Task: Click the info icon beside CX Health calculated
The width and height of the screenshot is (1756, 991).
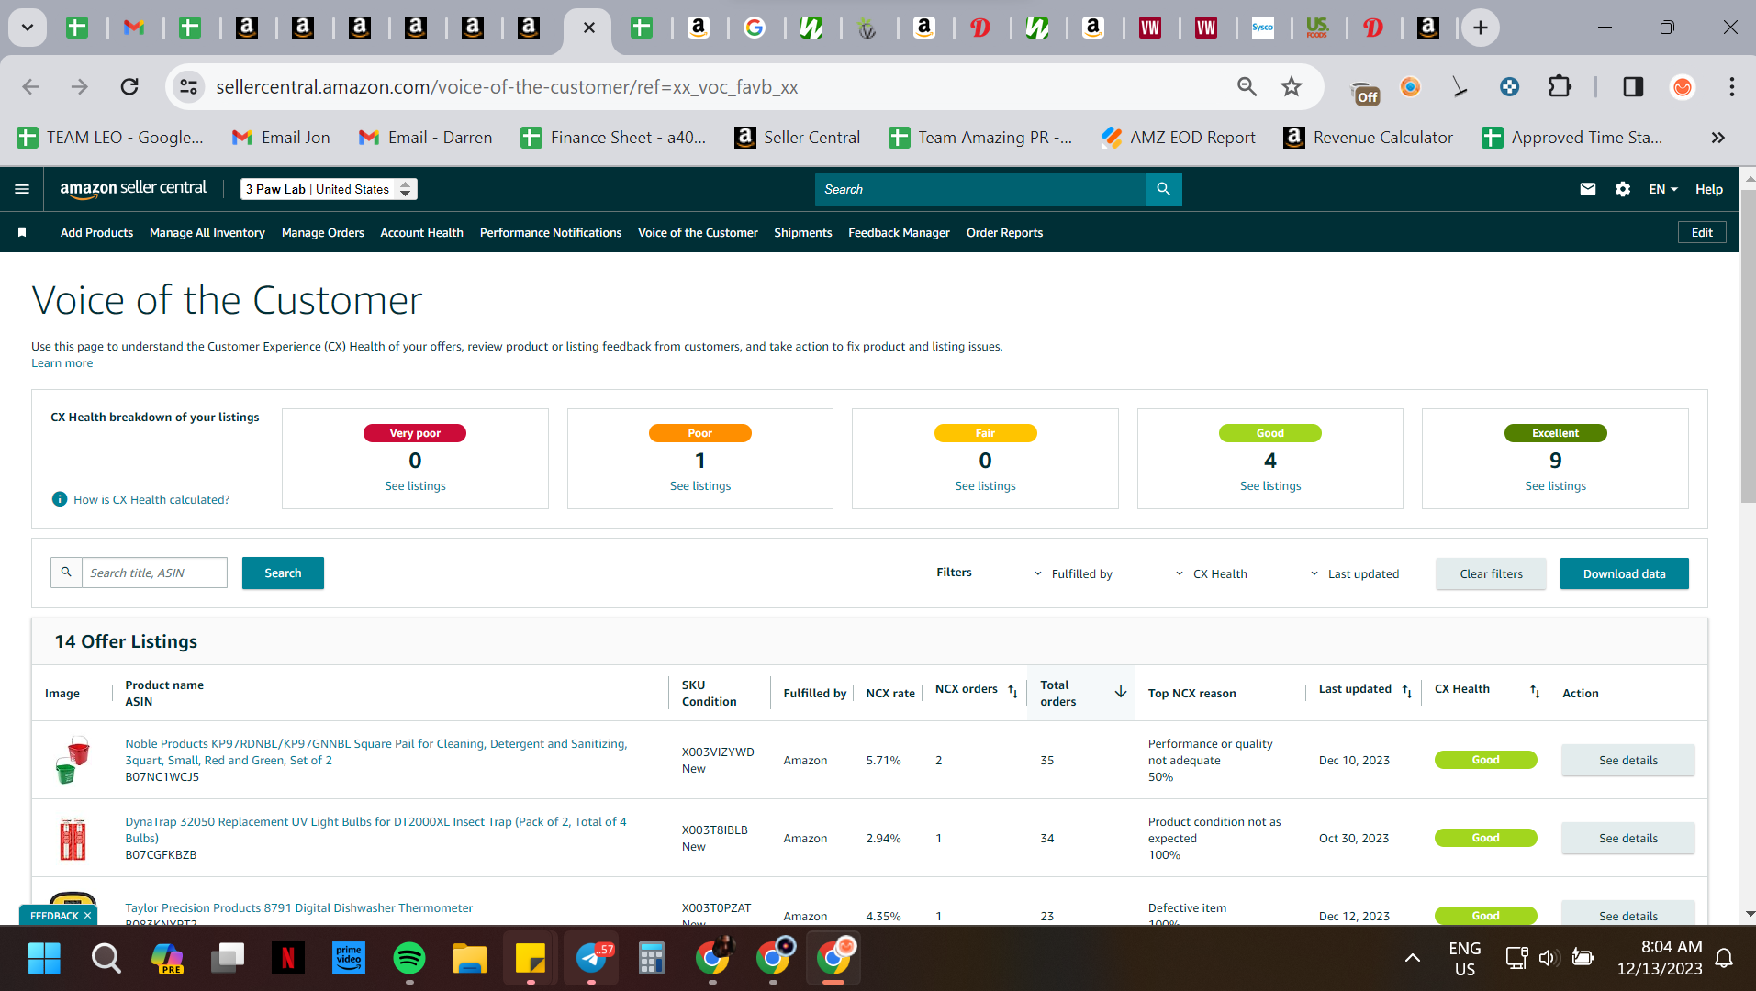Action: pyautogui.click(x=60, y=499)
